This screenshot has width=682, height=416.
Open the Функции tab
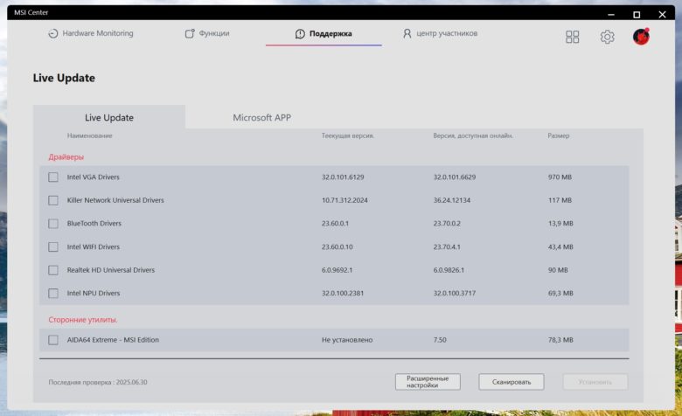(x=207, y=33)
